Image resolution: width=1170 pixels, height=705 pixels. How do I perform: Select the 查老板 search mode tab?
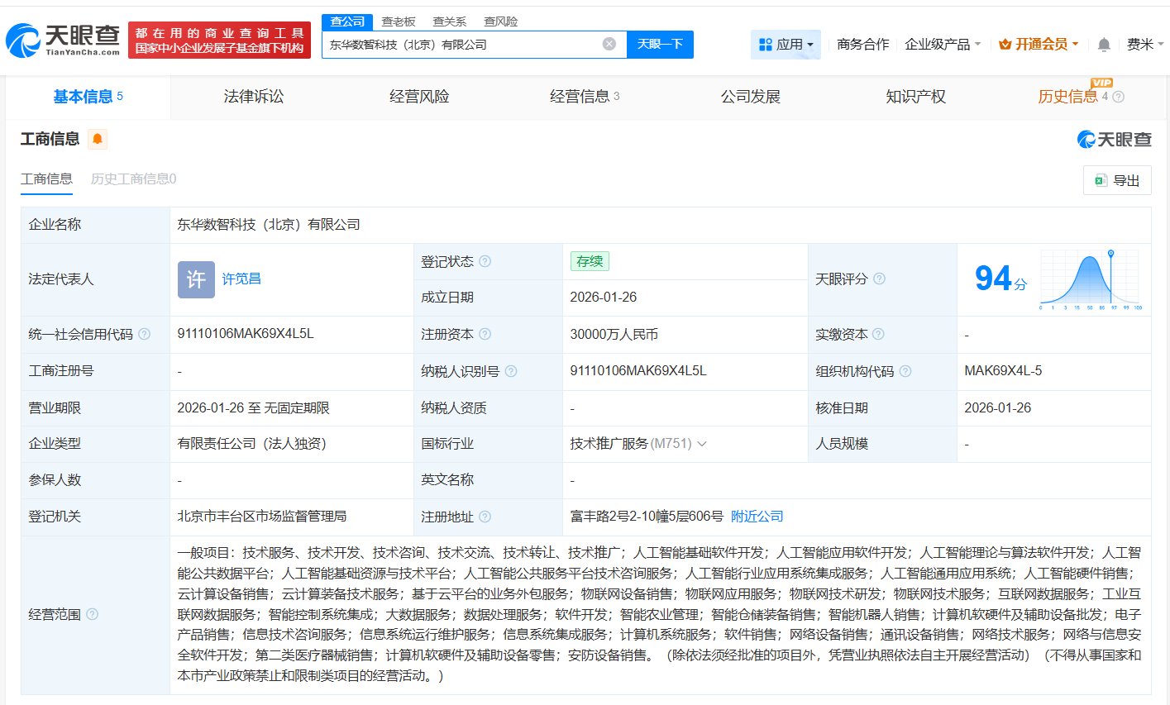click(x=399, y=21)
